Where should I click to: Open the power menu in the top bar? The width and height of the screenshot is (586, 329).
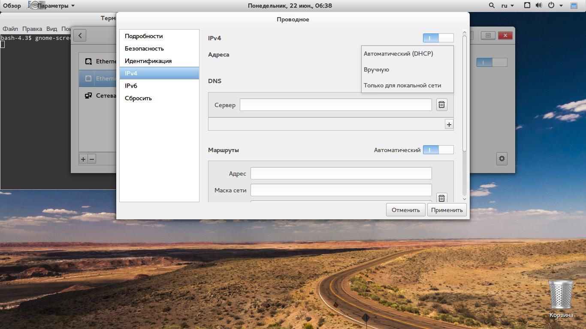(x=551, y=6)
